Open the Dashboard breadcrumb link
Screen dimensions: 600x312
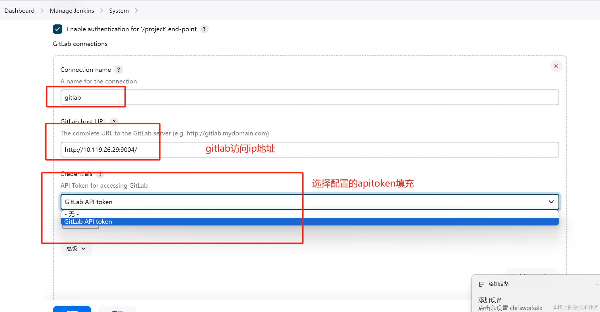(19, 11)
